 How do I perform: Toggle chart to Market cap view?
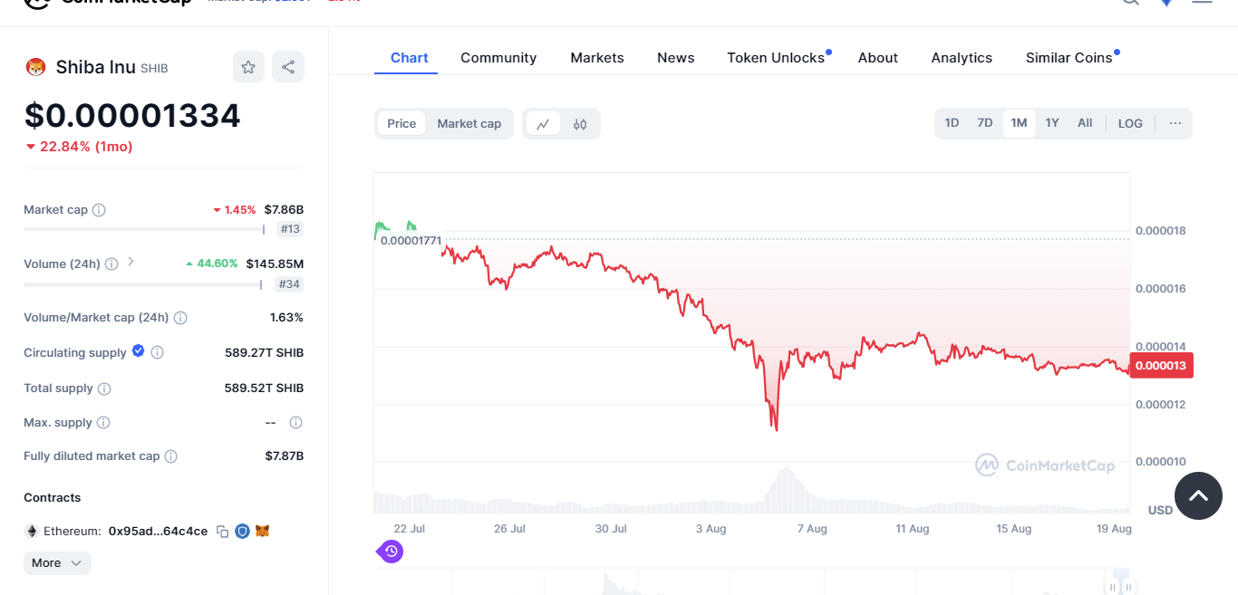coord(469,124)
